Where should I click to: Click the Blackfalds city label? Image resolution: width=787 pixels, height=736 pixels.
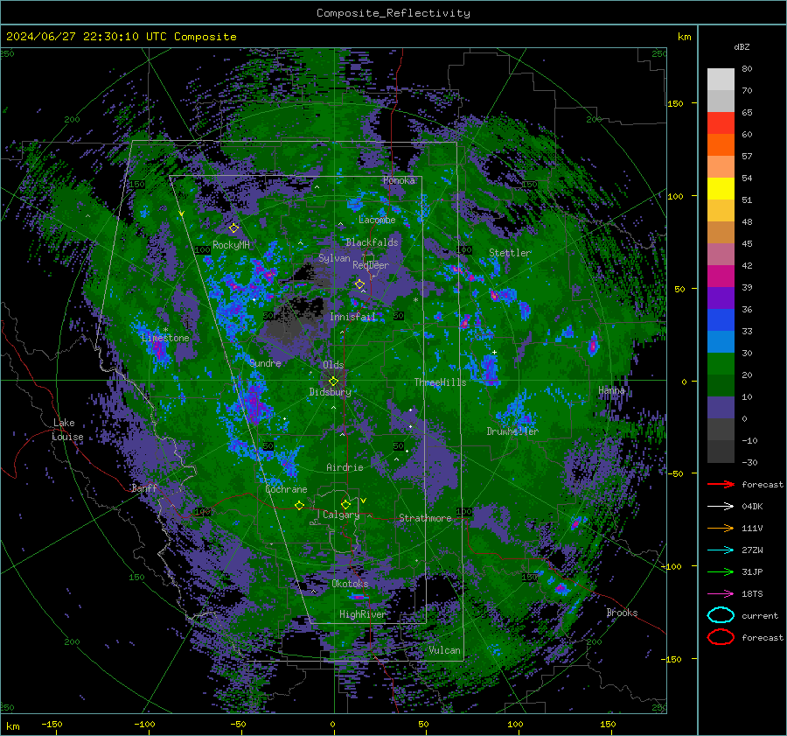(372, 242)
